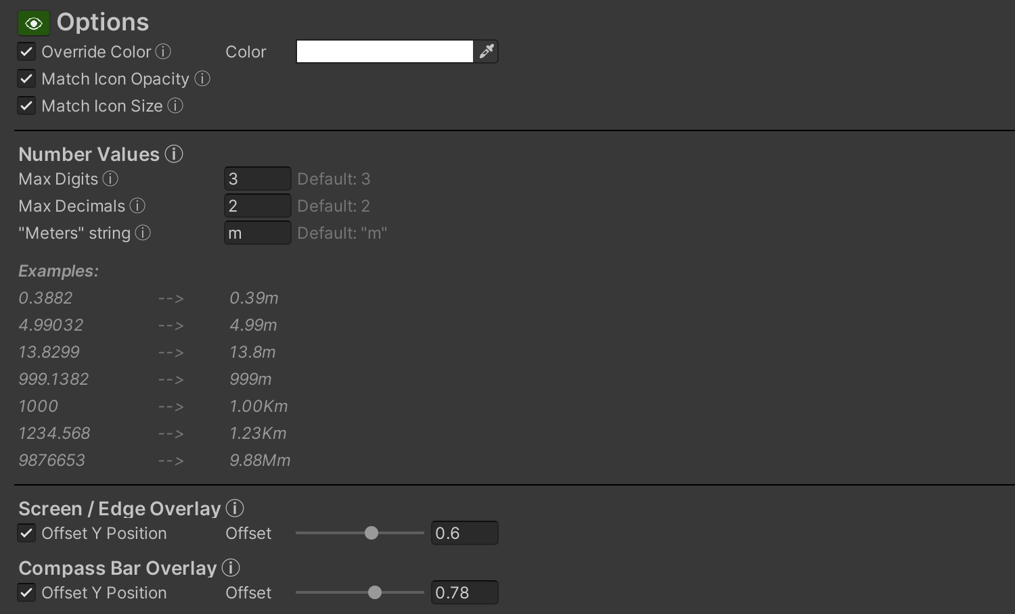Click the Screen / Edge Overlay Offset slider handle
1015x614 pixels.
371,533
